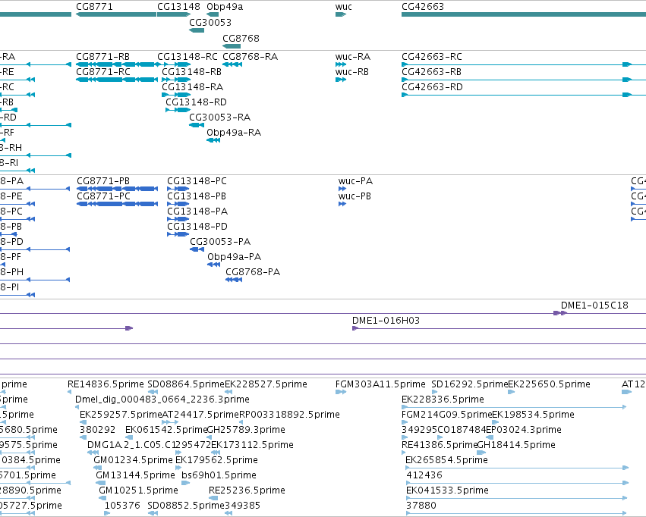The width and height of the screenshot is (646, 517).
Task: Select the SD16292.5prime EST label
Action: tap(470, 384)
